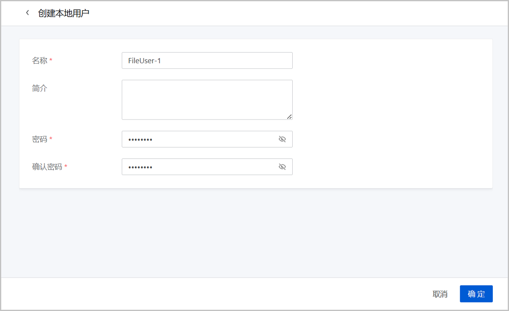Cancel user creation with 取消
509x311 pixels.
tap(440, 294)
